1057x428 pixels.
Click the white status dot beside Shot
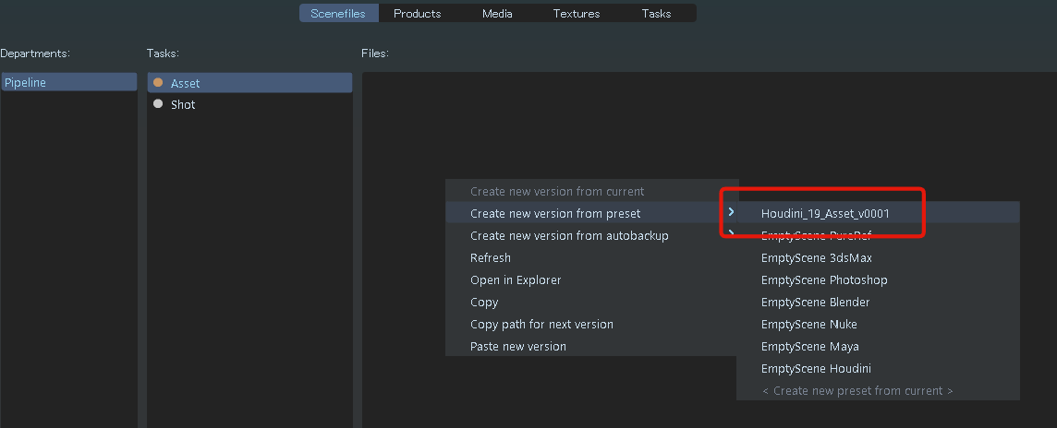click(158, 103)
